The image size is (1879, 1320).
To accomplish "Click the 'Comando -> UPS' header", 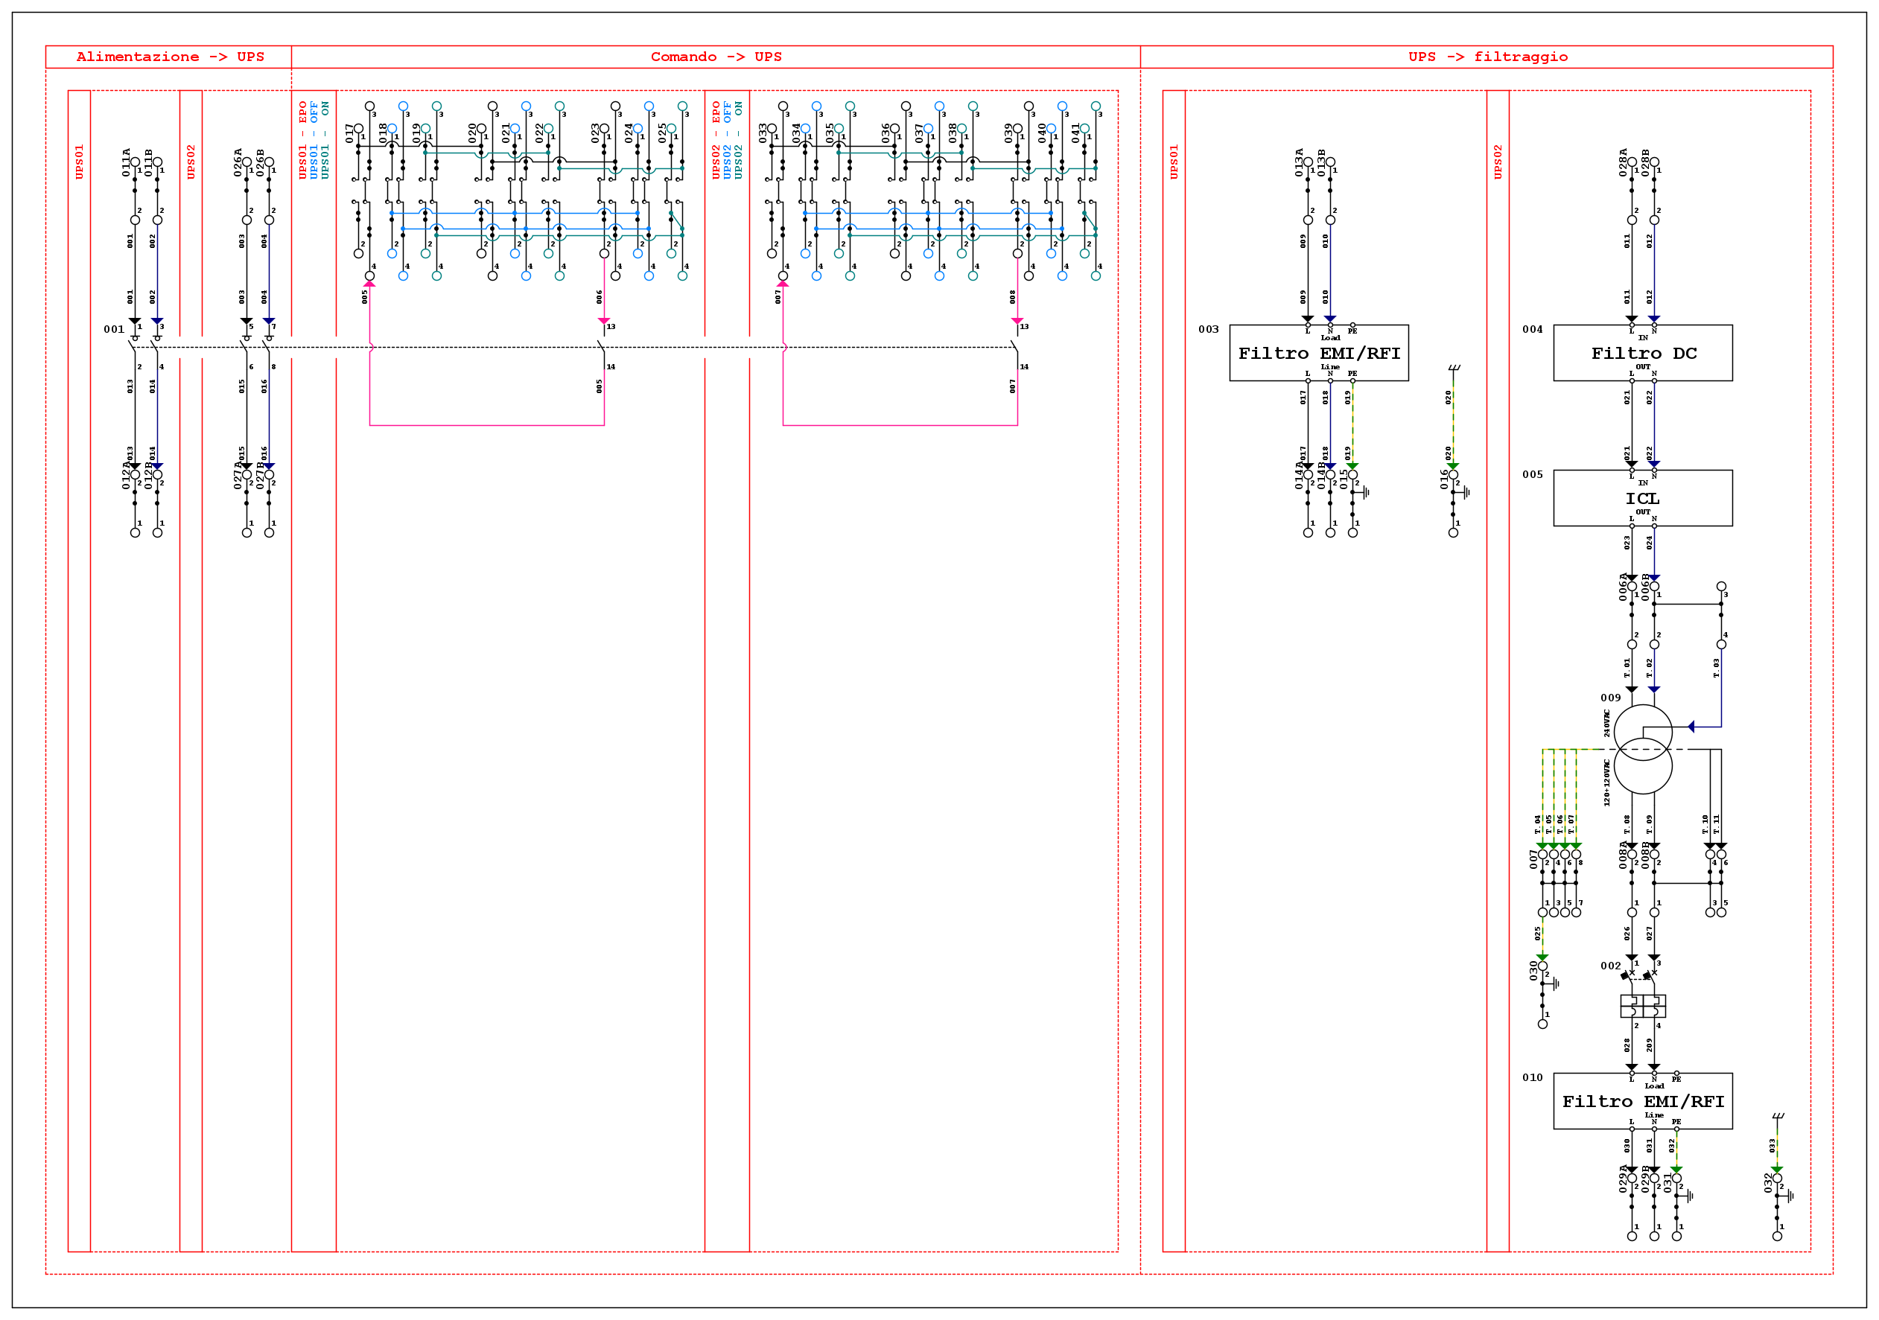I will tap(715, 57).
